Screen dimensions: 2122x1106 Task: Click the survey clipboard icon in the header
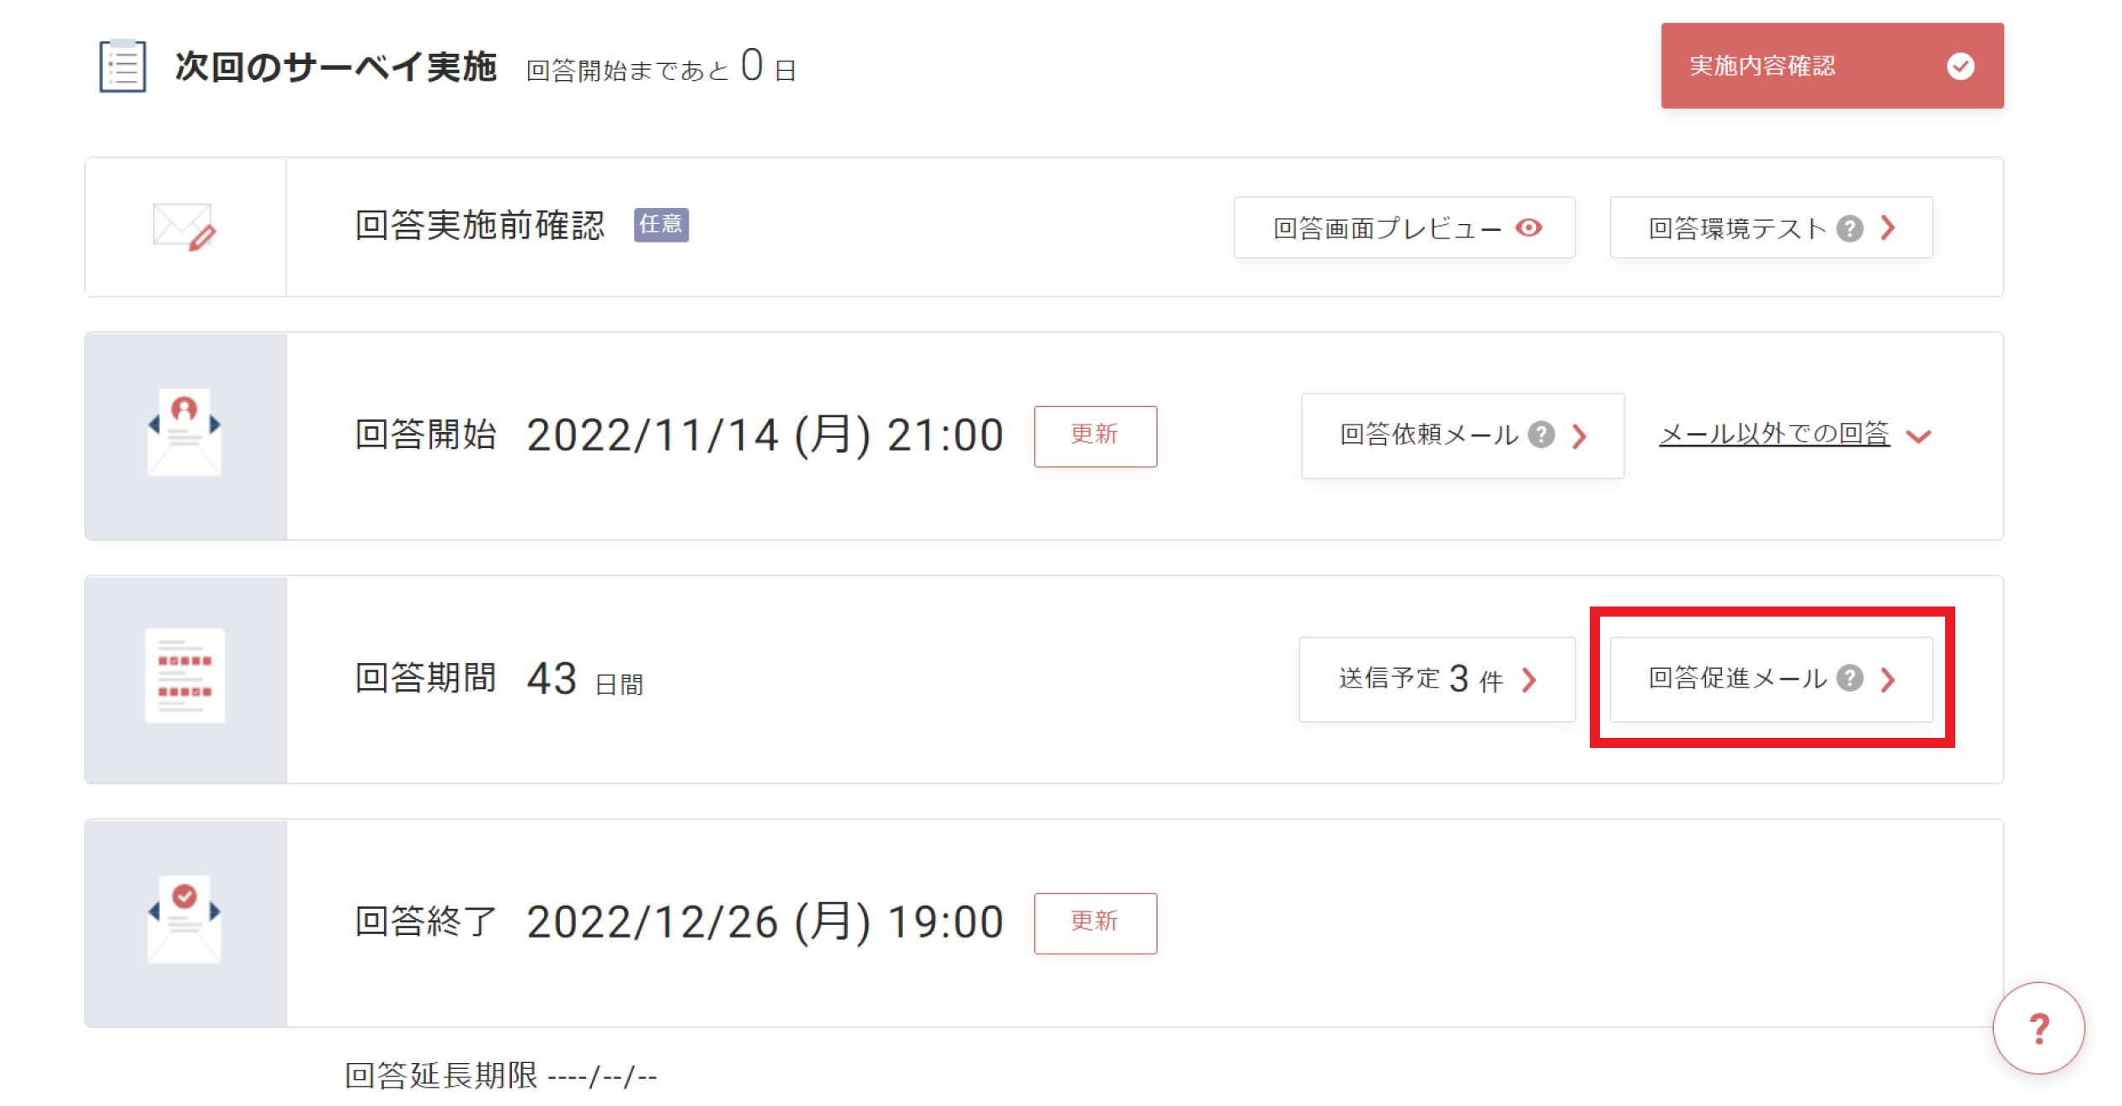coord(123,66)
